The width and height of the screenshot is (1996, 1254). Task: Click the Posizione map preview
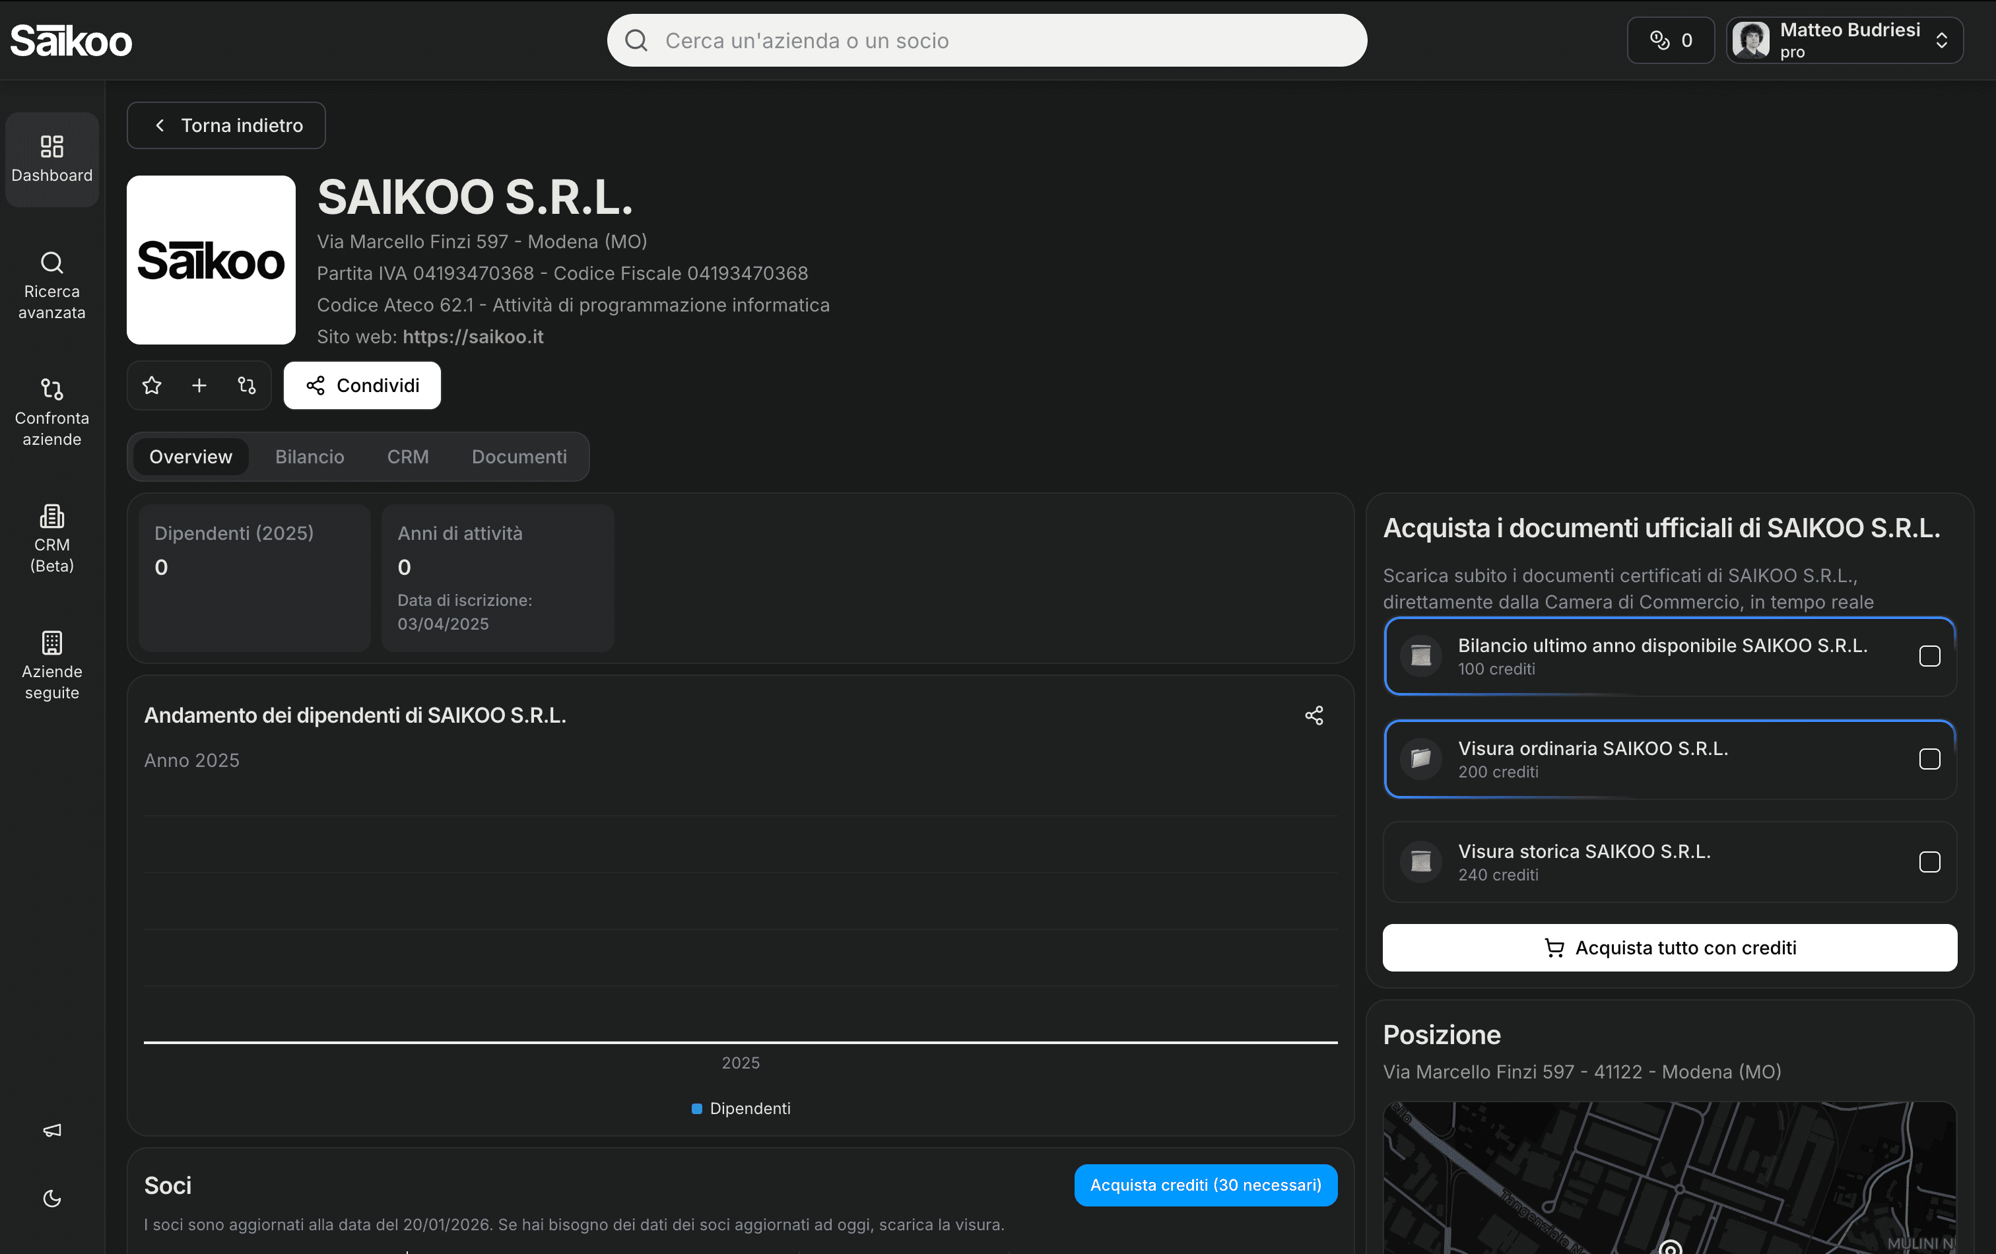point(1670,1177)
